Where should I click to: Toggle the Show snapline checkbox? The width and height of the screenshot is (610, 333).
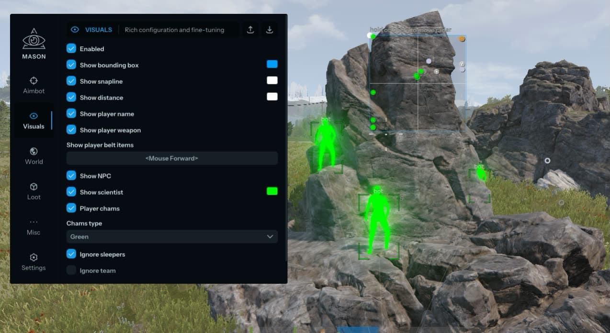click(71, 81)
